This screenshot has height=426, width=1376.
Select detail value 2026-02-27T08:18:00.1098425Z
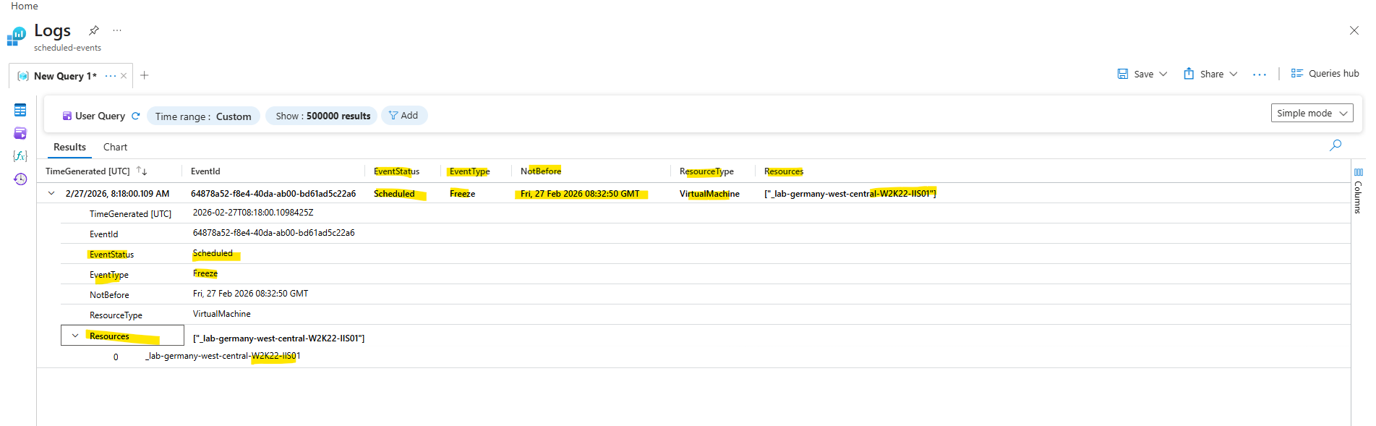pyautogui.click(x=253, y=213)
